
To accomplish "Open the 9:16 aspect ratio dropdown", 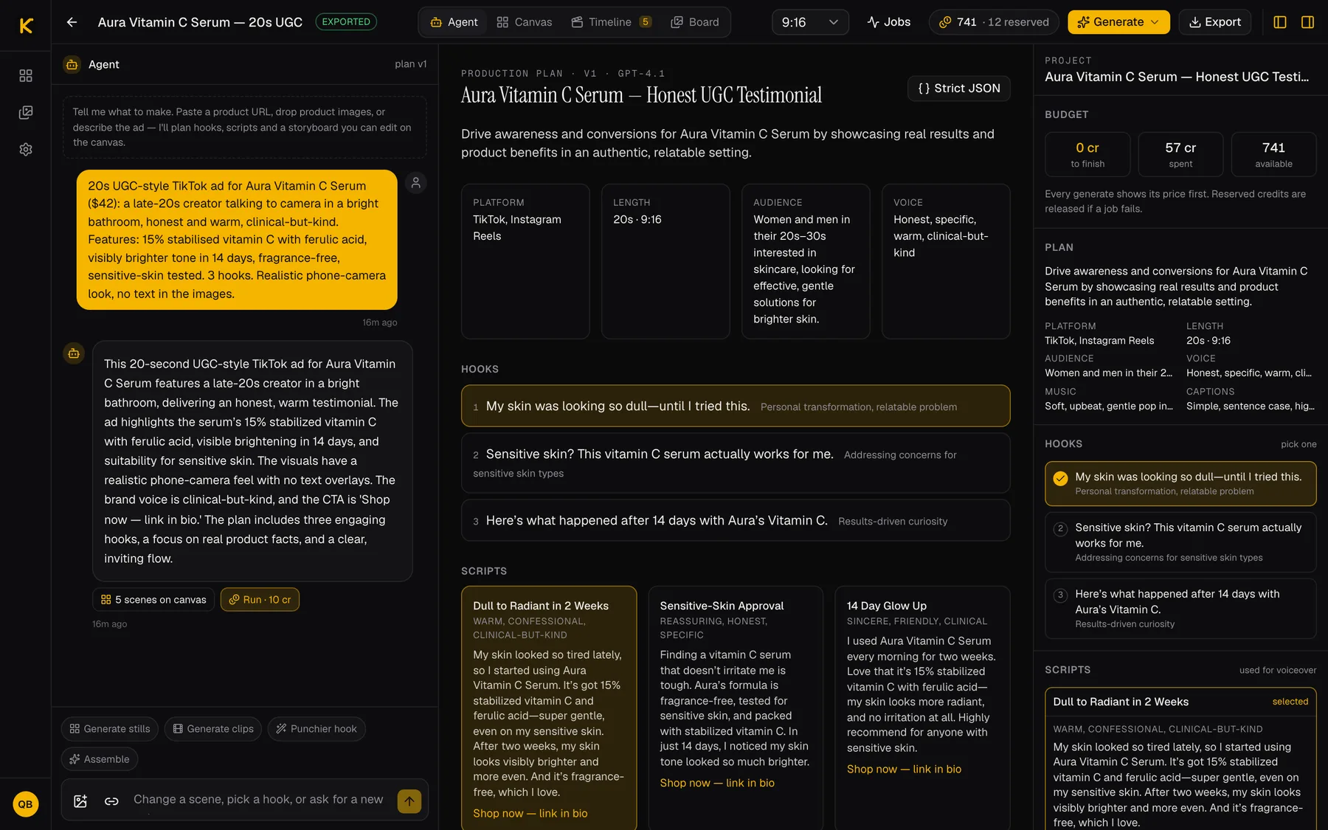I will [x=810, y=22].
